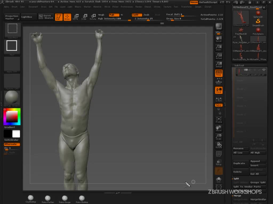Select the ClayBuildup brush at bottom
This screenshot has height=204, width=273.
[31, 198]
